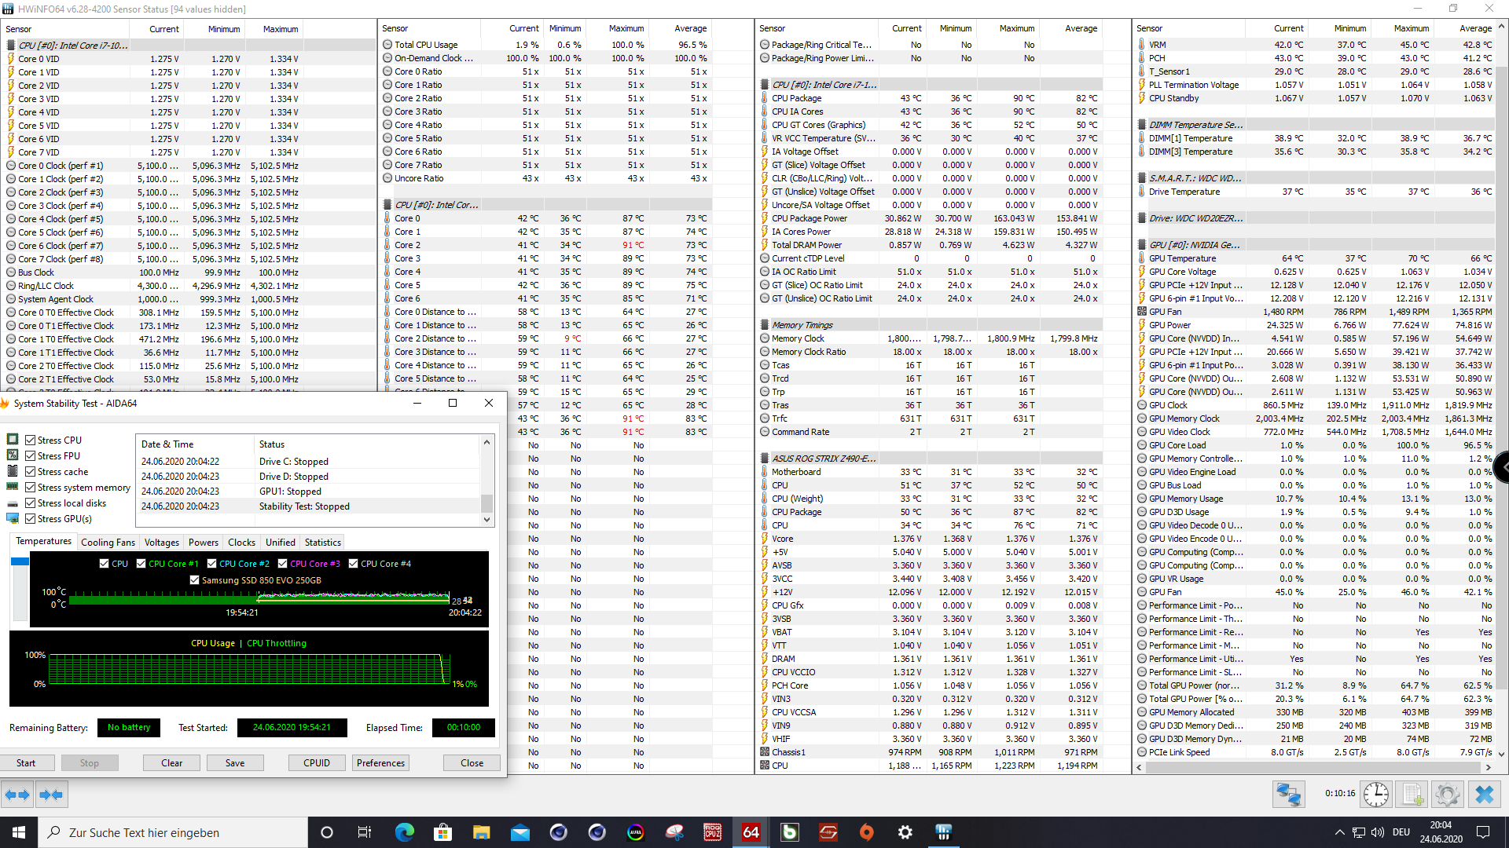Switch to HWiNFO taskbar icon
1509x848 pixels.
[944, 832]
